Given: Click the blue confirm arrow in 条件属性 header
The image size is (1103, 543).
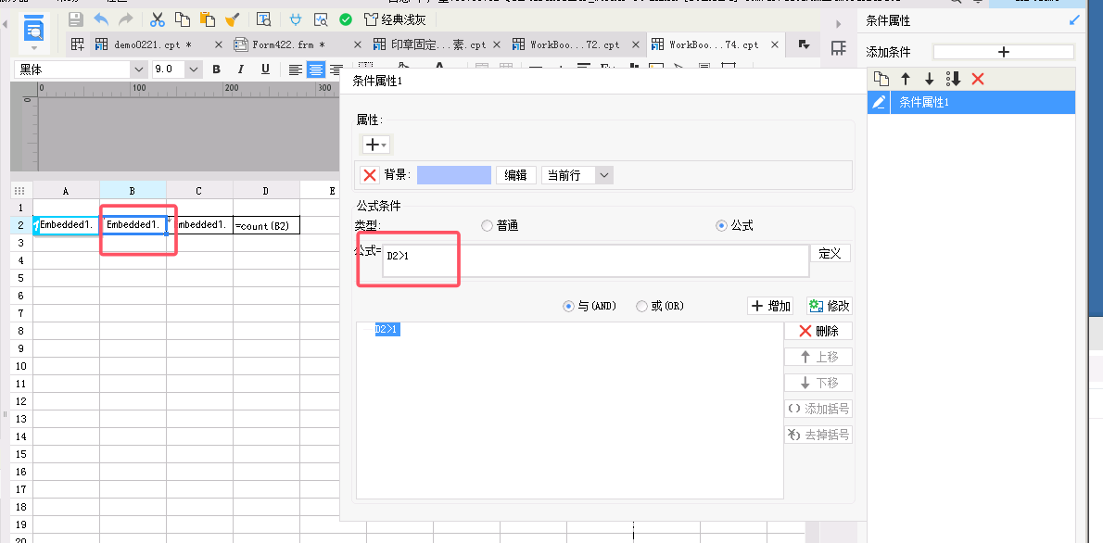Looking at the screenshot, I should pyautogui.click(x=1074, y=20).
